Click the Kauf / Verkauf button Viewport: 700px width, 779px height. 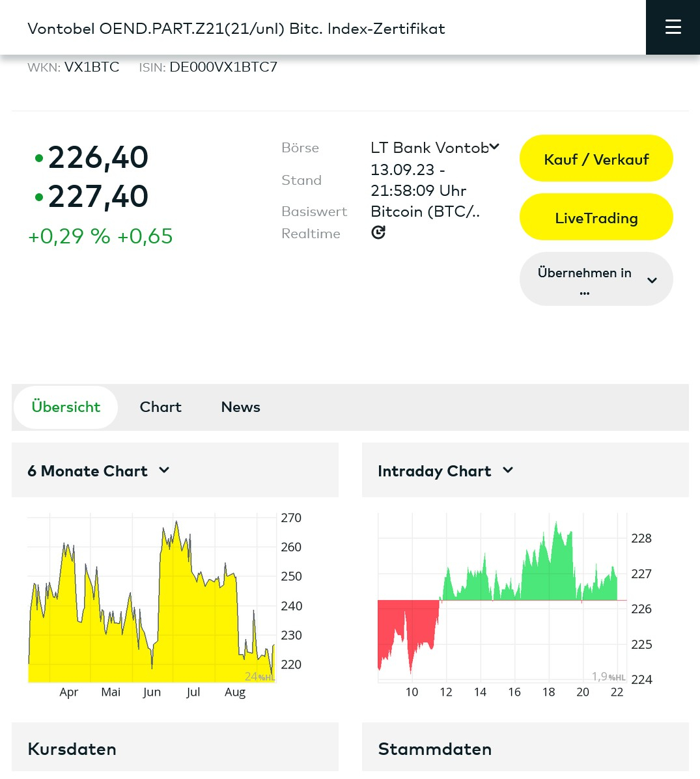[x=596, y=159]
